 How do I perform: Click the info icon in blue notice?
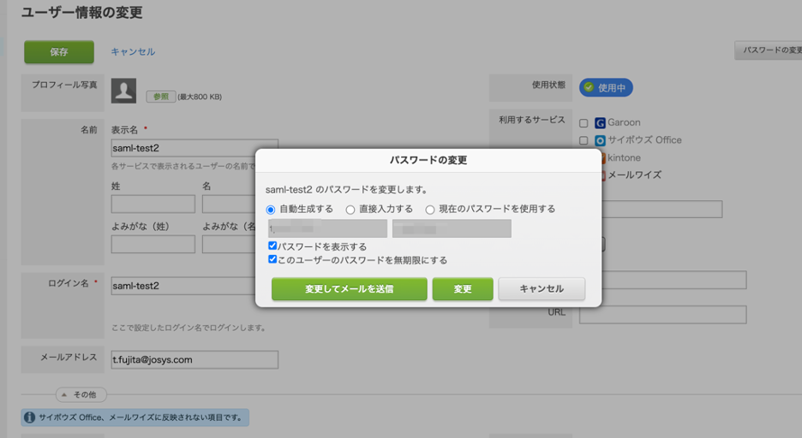coord(30,417)
